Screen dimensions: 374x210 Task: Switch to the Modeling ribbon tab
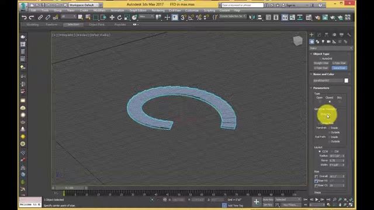point(33,24)
